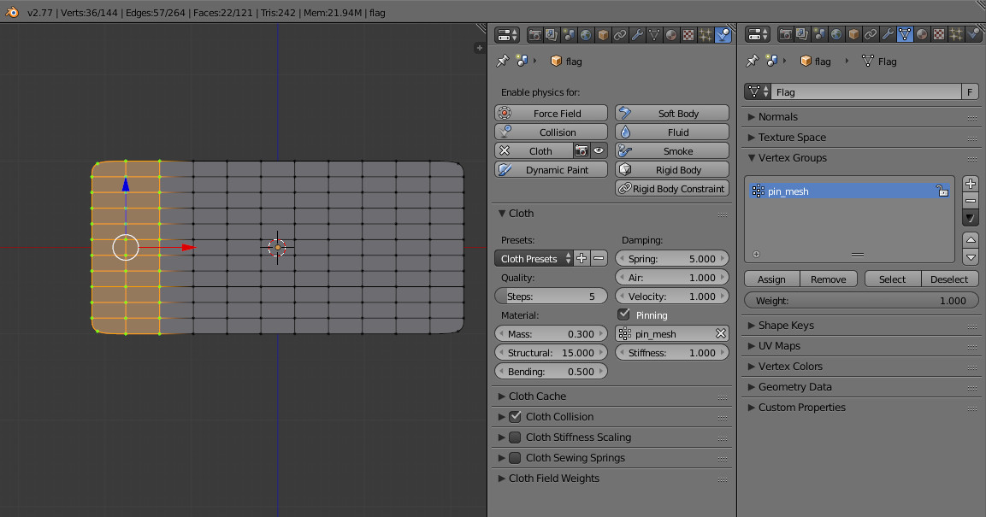986x517 pixels.
Task: Open Particles tab in physics properties panel
Action: click(706, 35)
